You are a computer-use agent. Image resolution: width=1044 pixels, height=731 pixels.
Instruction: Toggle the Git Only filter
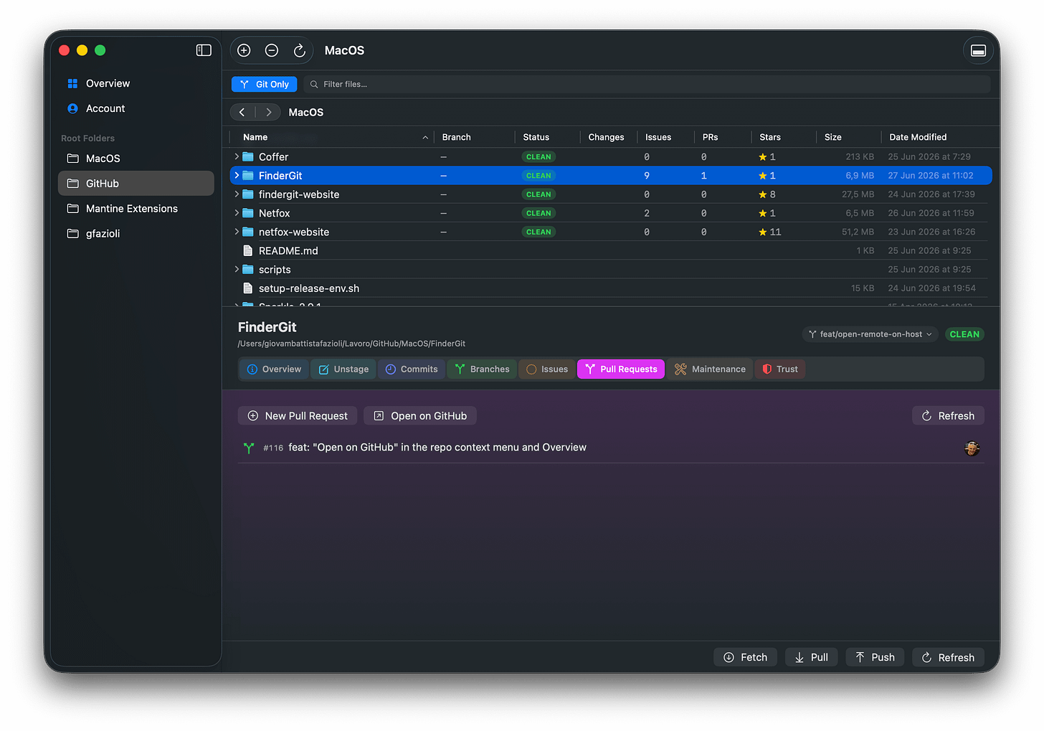[x=265, y=84]
